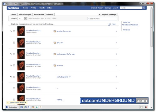
Task: Click the yellow arrow app icon in bottom bar
Action: coord(41,107)
